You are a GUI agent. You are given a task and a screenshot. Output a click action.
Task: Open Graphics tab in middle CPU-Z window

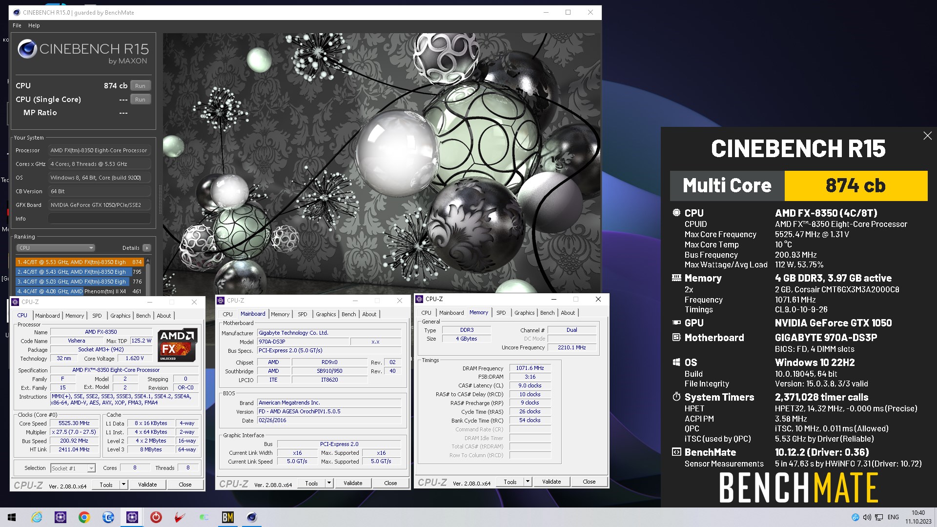pos(326,314)
